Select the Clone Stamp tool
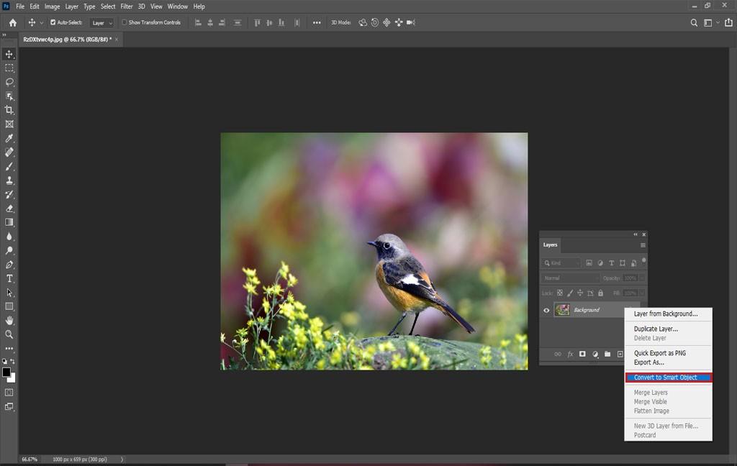 (x=9, y=181)
